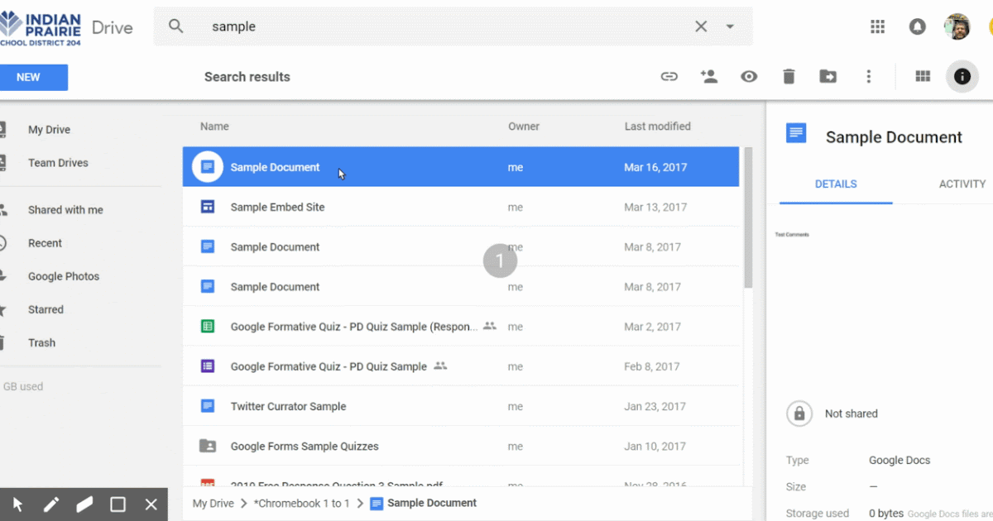
Task: Sort by Name column header
Action: [214, 127]
